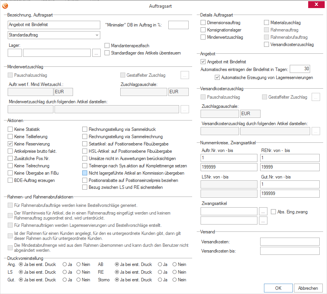This screenshot has height=294, width=327.
Task: Toggle HSL-Artikel auf Positionsebene Fibuübergabe
Action: [85, 151]
